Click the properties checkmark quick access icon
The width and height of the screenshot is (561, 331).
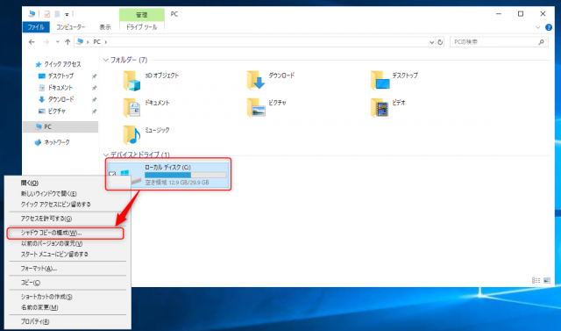coord(46,14)
